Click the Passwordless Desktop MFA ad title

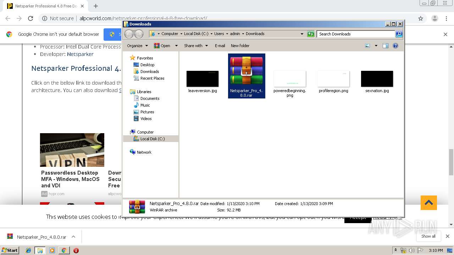point(70,179)
